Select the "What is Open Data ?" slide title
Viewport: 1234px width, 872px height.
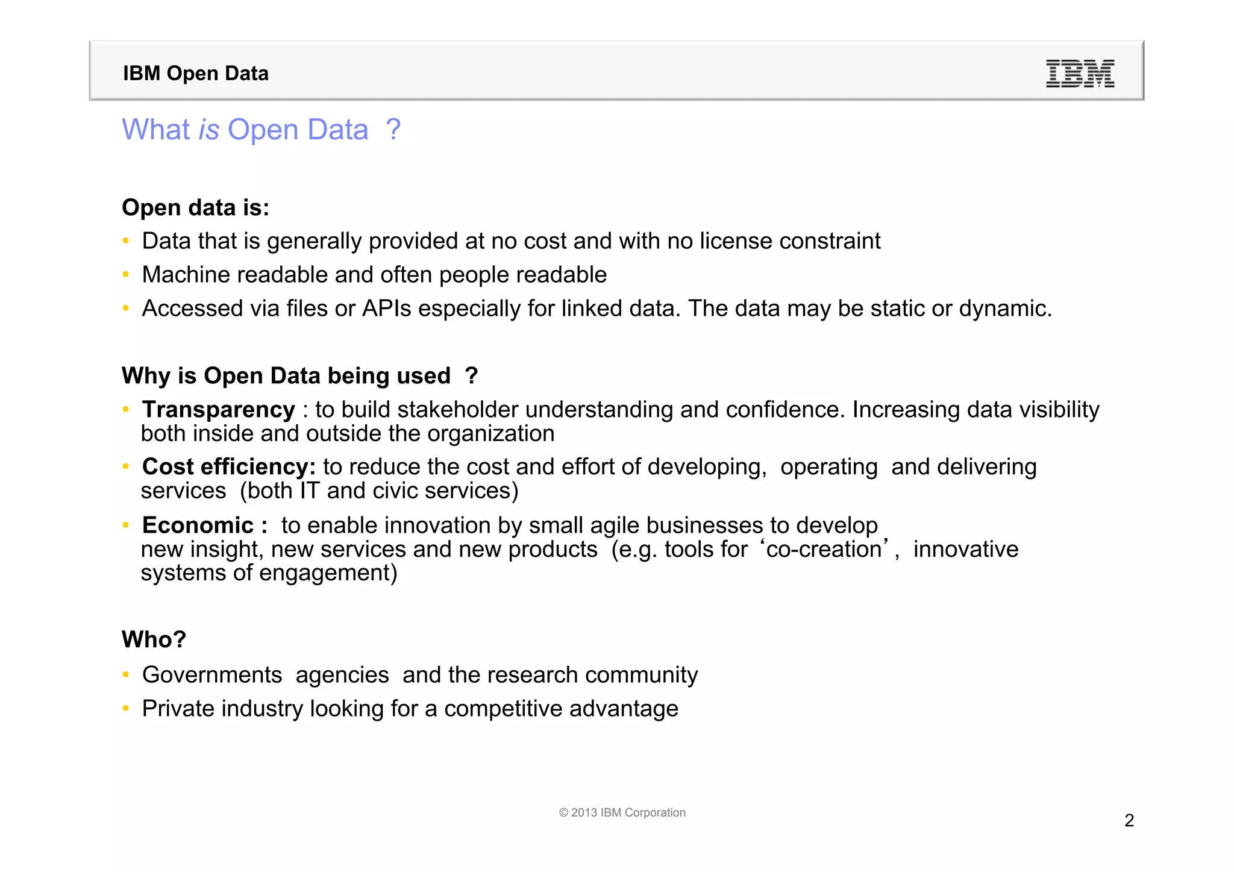pyautogui.click(x=261, y=130)
